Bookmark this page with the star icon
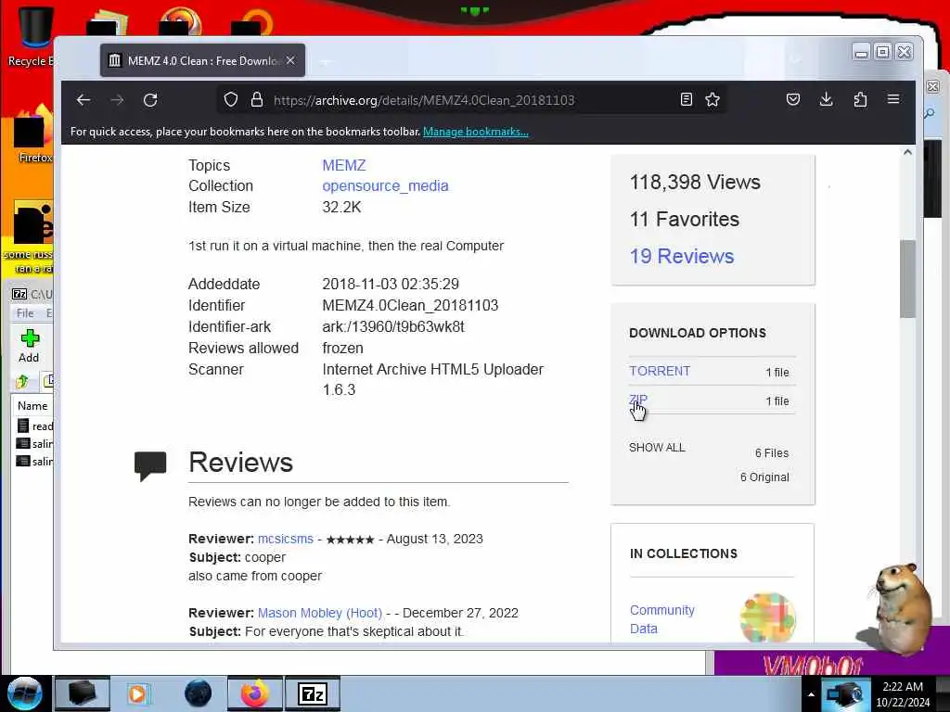Viewport: 950px width, 712px height. coord(712,99)
